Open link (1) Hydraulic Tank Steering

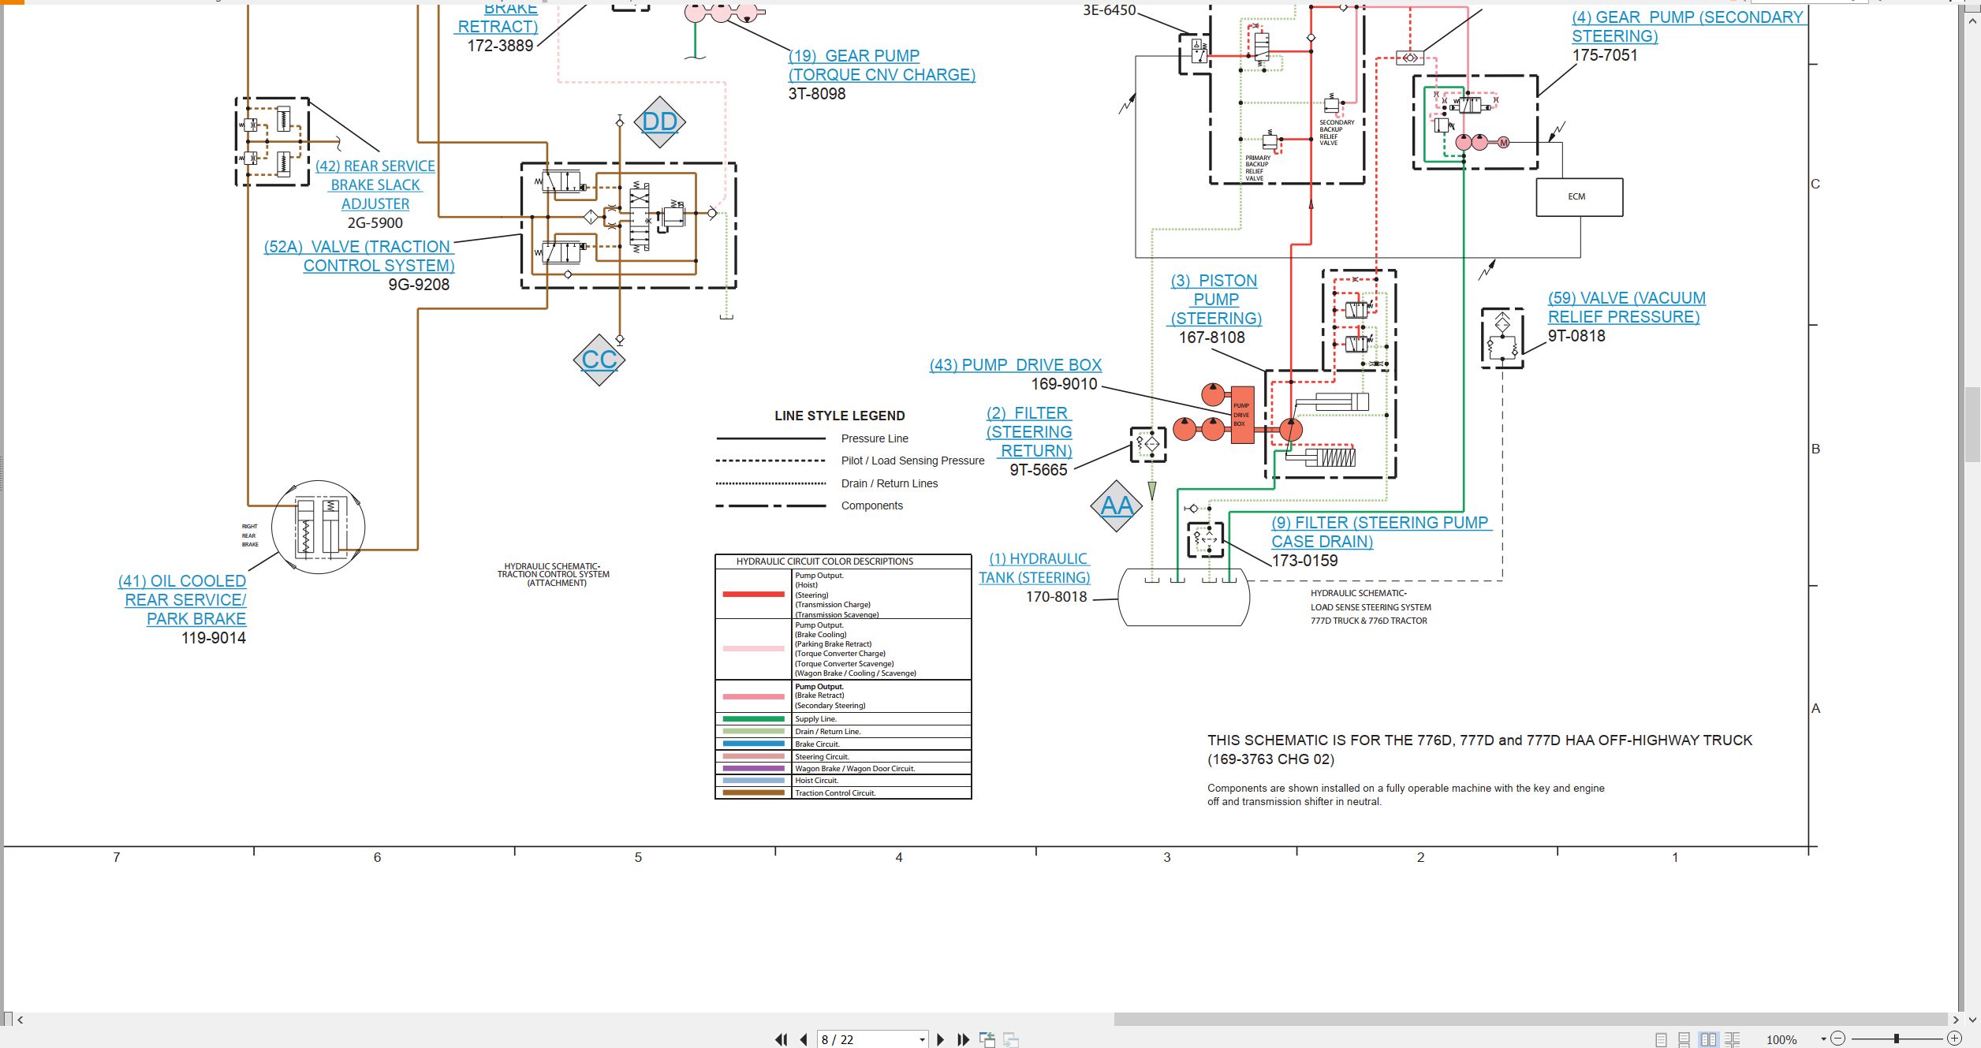click(x=1035, y=568)
